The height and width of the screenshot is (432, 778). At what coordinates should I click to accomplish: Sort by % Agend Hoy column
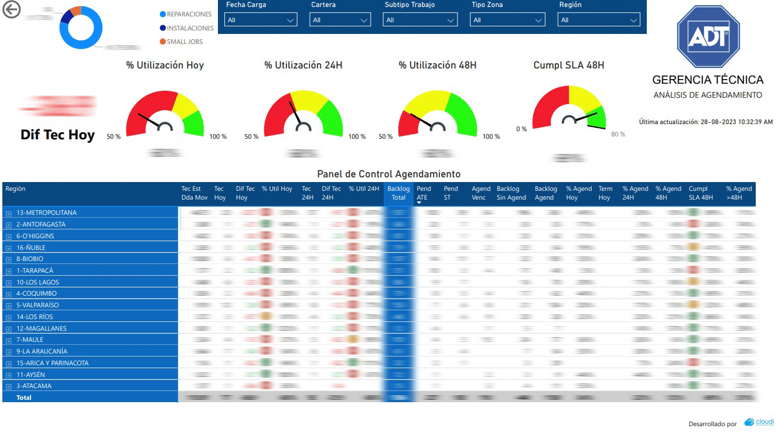(579, 193)
